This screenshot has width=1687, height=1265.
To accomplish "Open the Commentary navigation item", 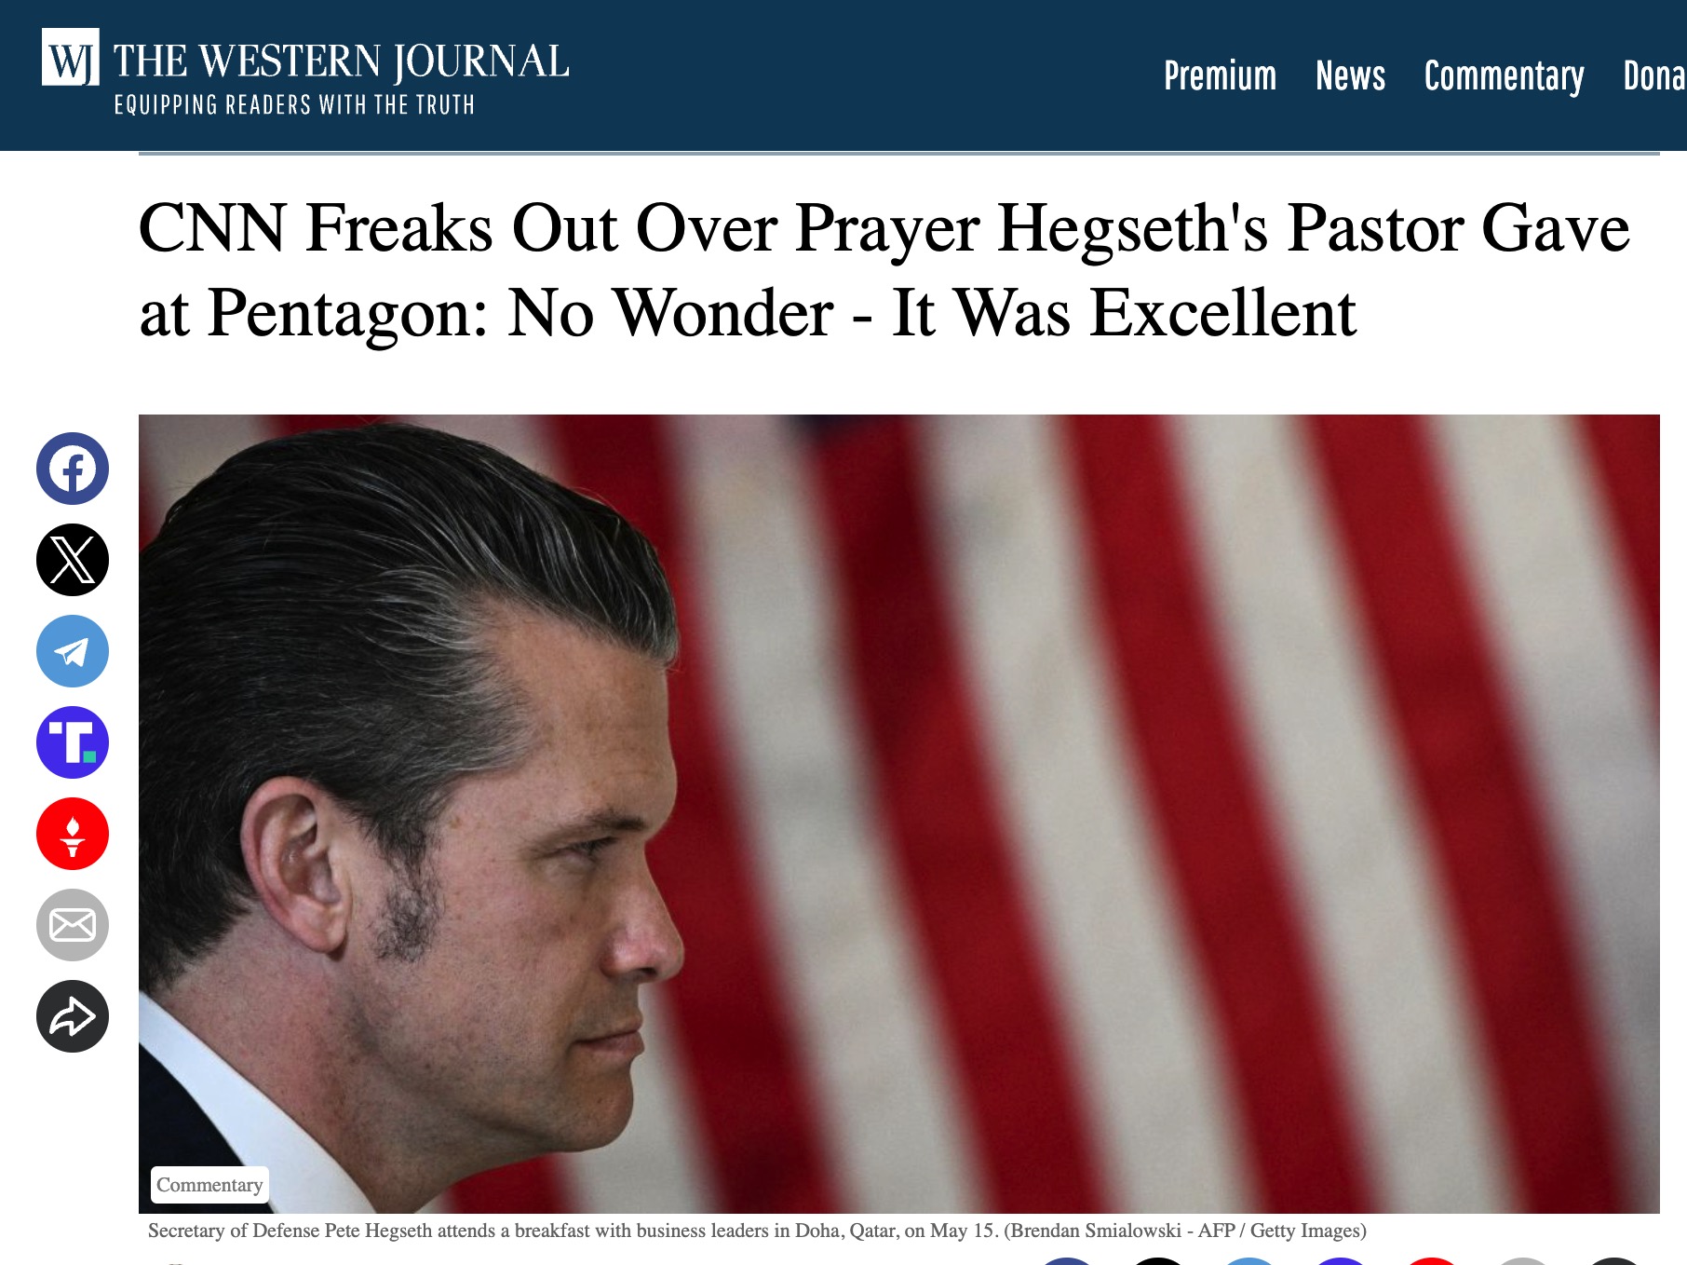I will tap(1504, 76).
